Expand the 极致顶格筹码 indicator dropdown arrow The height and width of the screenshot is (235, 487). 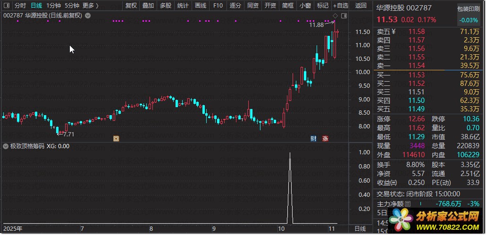(6, 146)
